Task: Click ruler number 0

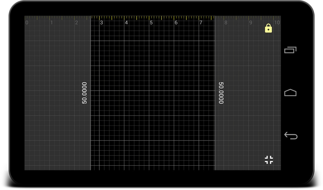Action: [27, 23]
